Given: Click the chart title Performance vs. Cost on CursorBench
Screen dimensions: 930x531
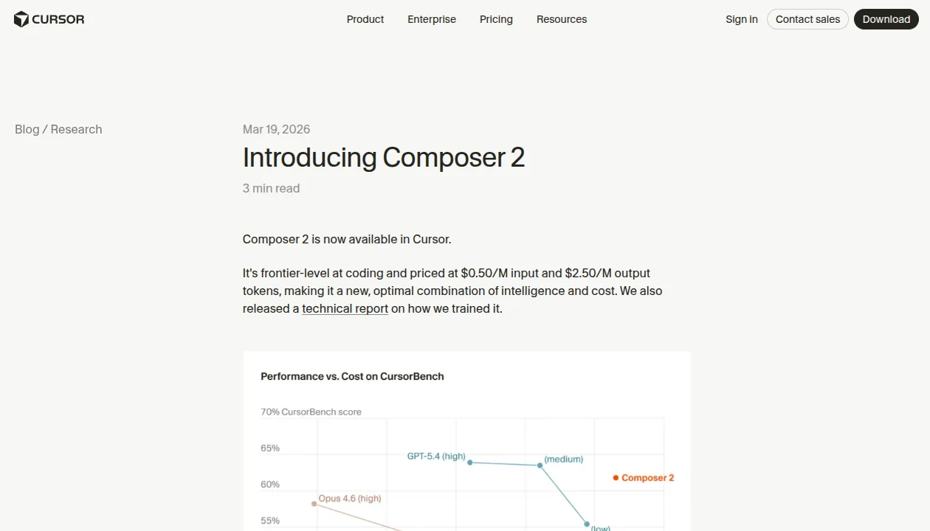Looking at the screenshot, I should tap(352, 376).
